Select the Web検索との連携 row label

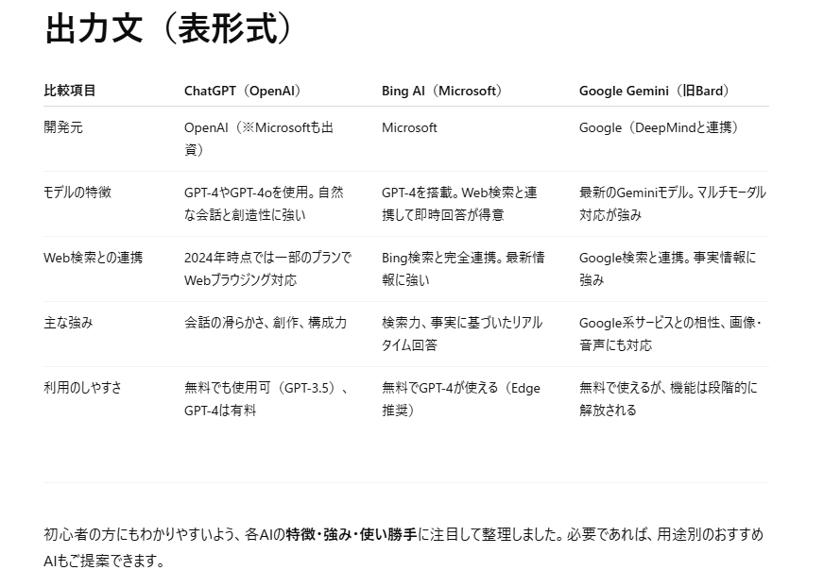(x=93, y=257)
